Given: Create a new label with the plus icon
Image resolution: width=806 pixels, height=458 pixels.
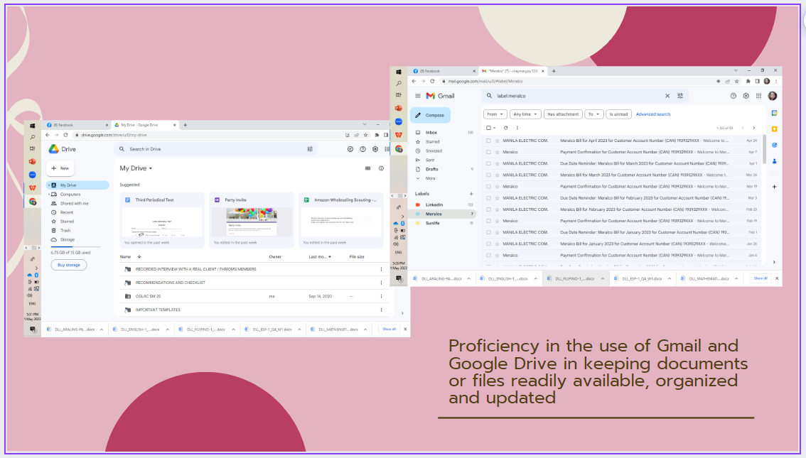Looking at the screenshot, I should click(x=471, y=194).
